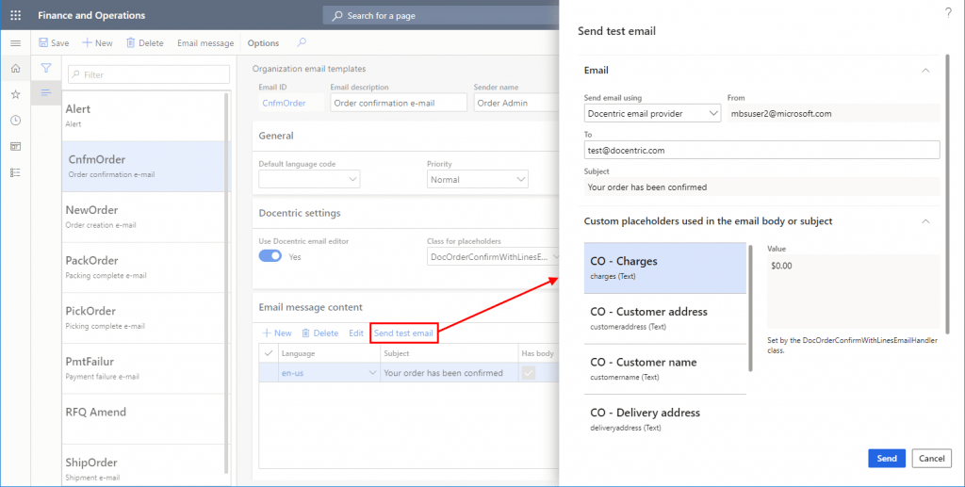The image size is (965, 487).
Task: Collapse the Email section chevron
Action: (x=925, y=71)
